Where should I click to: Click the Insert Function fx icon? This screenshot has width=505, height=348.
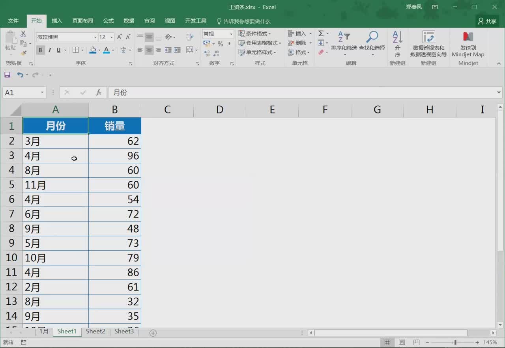[99, 93]
